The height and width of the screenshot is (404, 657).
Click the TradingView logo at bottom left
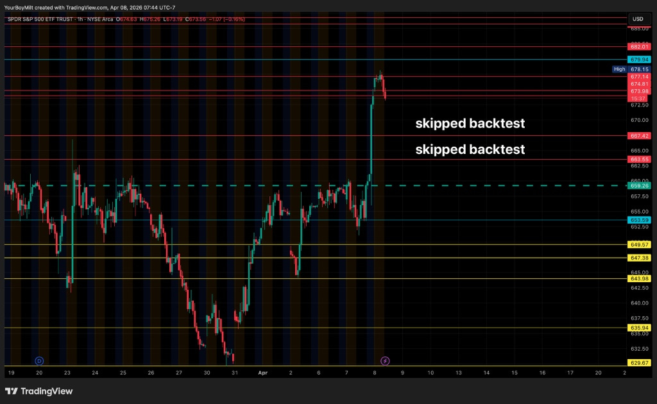point(39,391)
